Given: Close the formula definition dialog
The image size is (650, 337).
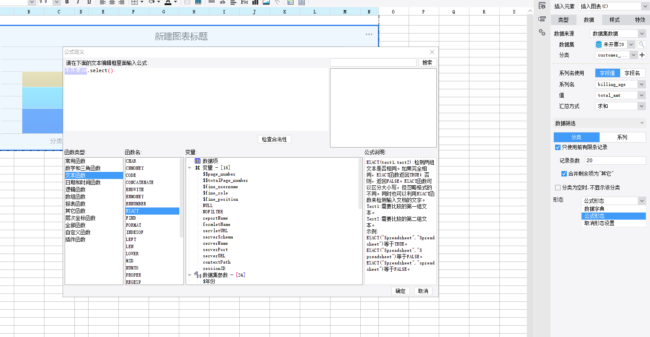Looking at the screenshot, I should point(432,52).
